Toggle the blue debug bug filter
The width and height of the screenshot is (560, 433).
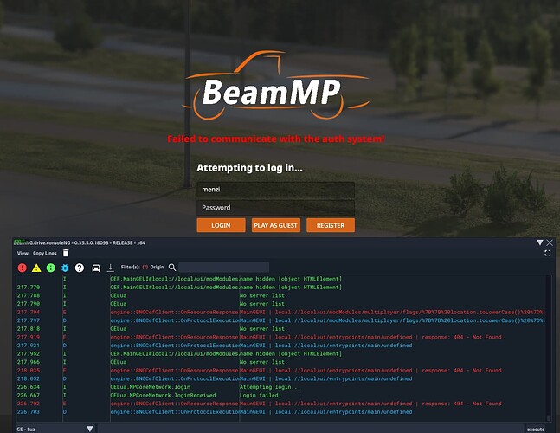[x=65, y=268]
